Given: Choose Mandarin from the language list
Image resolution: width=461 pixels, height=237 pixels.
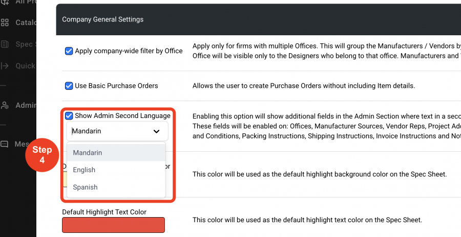Looking at the screenshot, I should click(116, 153).
